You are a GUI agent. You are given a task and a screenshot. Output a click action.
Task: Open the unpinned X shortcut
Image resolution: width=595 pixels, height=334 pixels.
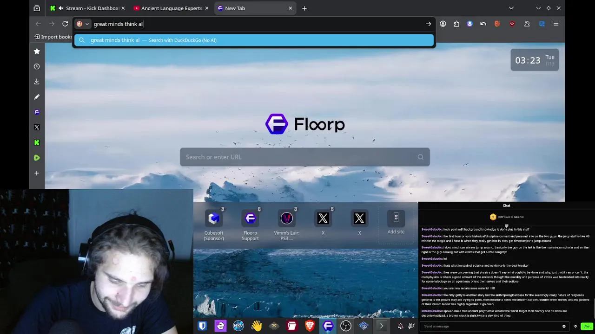click(359, 223)
